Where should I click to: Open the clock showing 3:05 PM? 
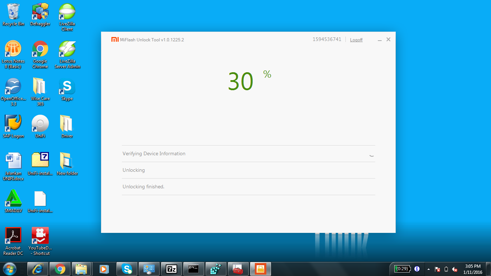pyautogui.click(x=473, y=269)
